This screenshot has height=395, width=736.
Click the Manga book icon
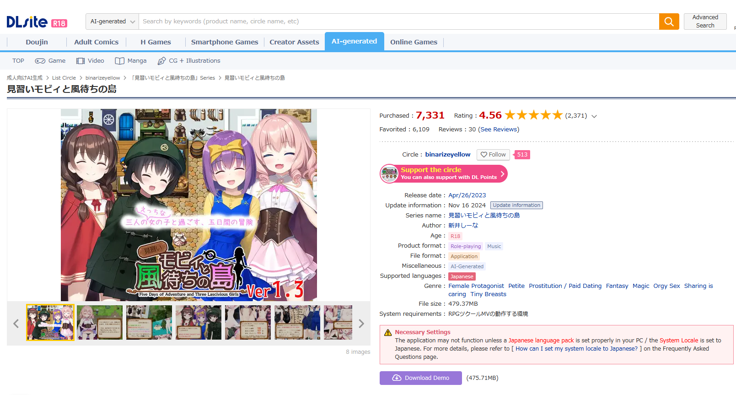(x=119, y=61)
